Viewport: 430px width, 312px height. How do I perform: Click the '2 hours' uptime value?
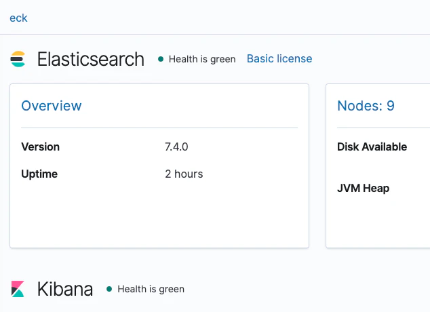184,174
